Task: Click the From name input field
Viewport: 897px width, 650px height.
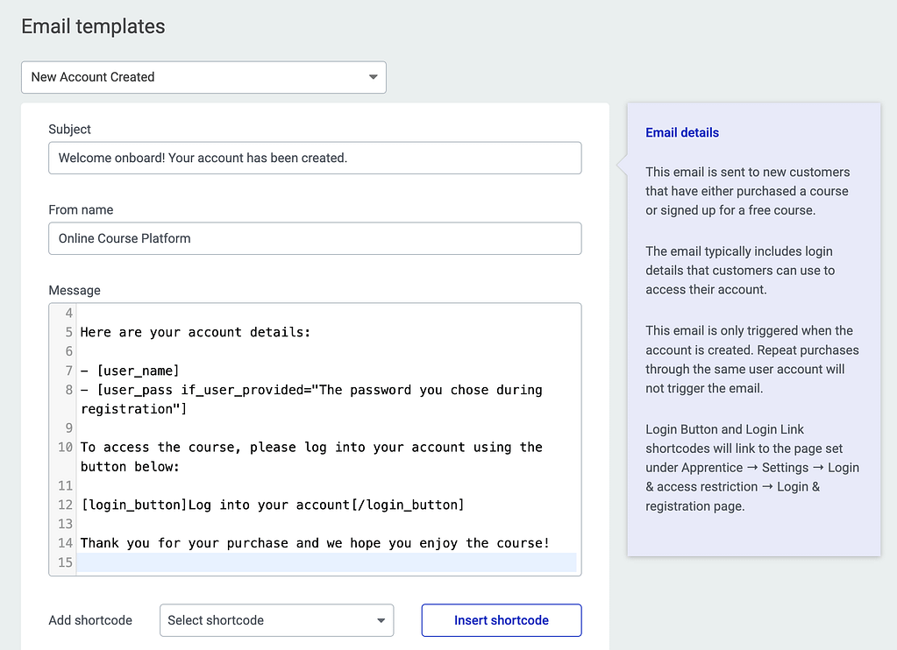Action: 315,238
